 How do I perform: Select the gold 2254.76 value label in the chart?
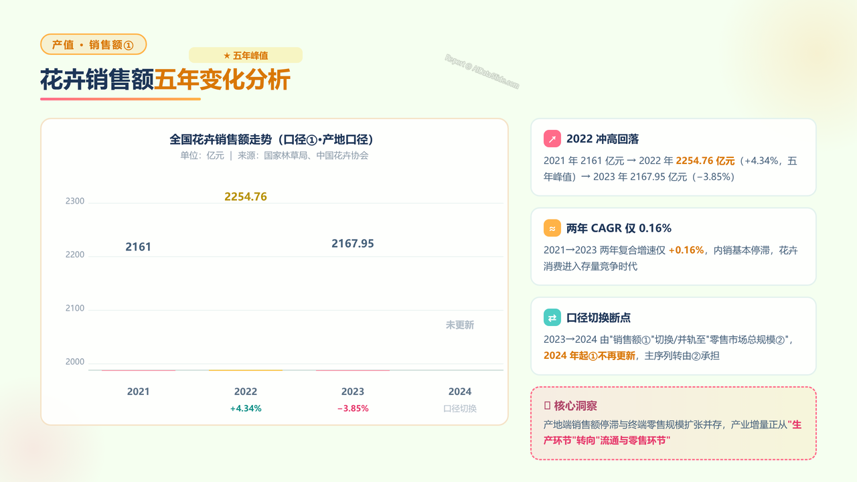(246, 197)
